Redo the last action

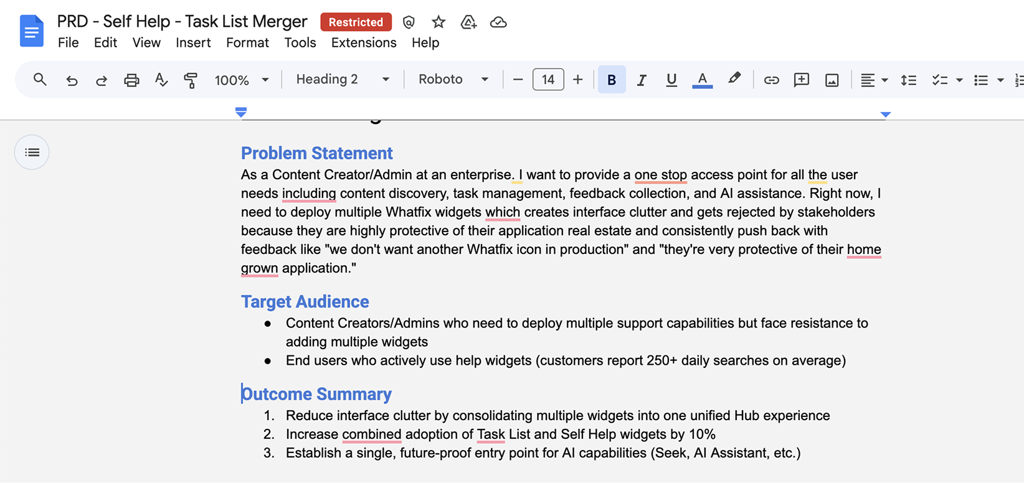coord(102,80)
